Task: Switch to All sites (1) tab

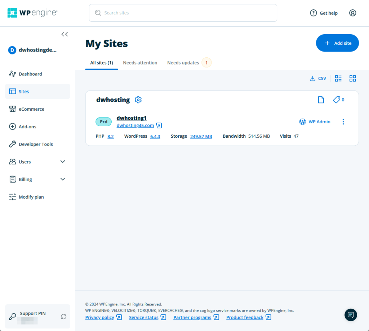Action: (102, 63)
